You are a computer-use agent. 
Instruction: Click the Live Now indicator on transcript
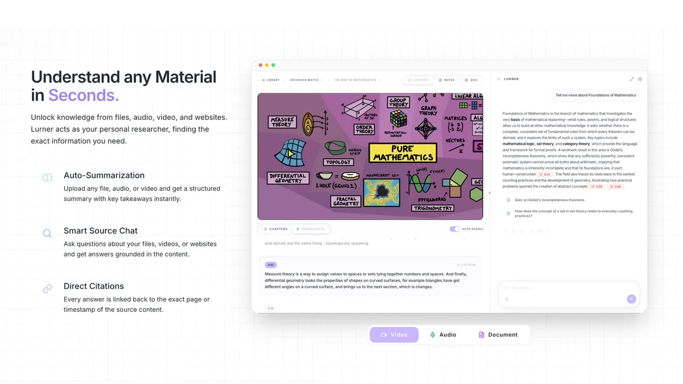click(467, 265)
